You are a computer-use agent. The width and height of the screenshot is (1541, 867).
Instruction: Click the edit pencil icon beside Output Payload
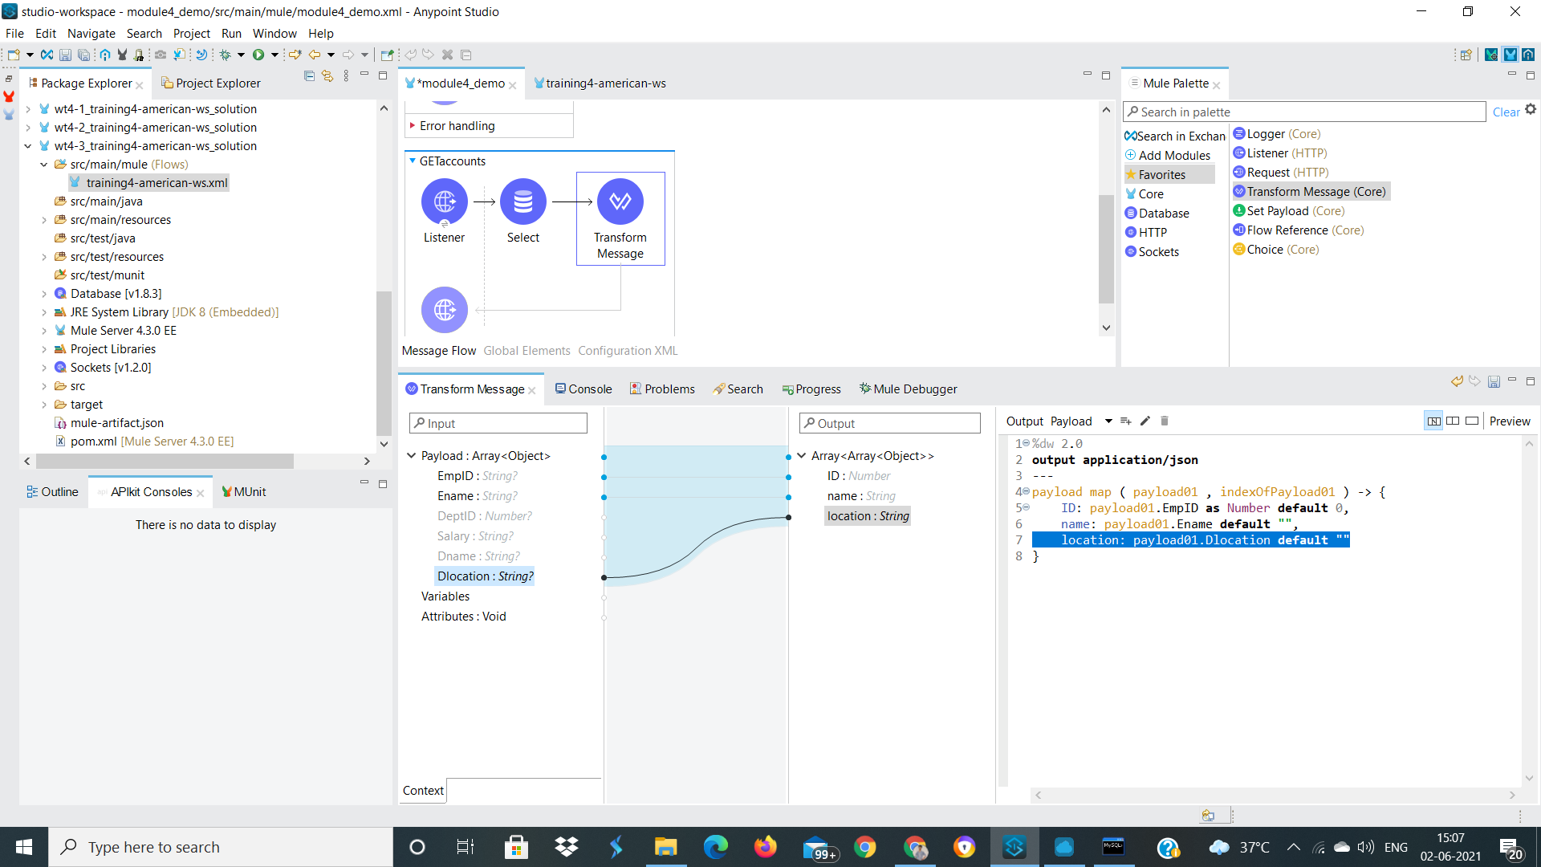pyautogui.click(x=1145, y=421)
